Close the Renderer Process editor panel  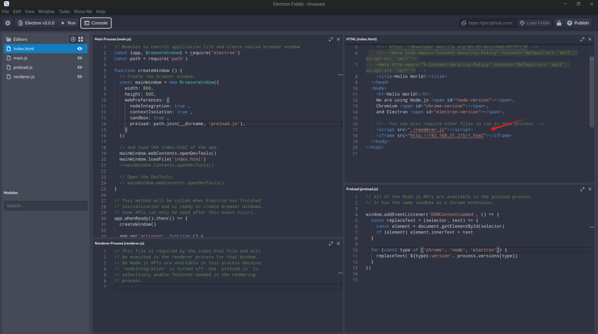click(x=339, y=243)
